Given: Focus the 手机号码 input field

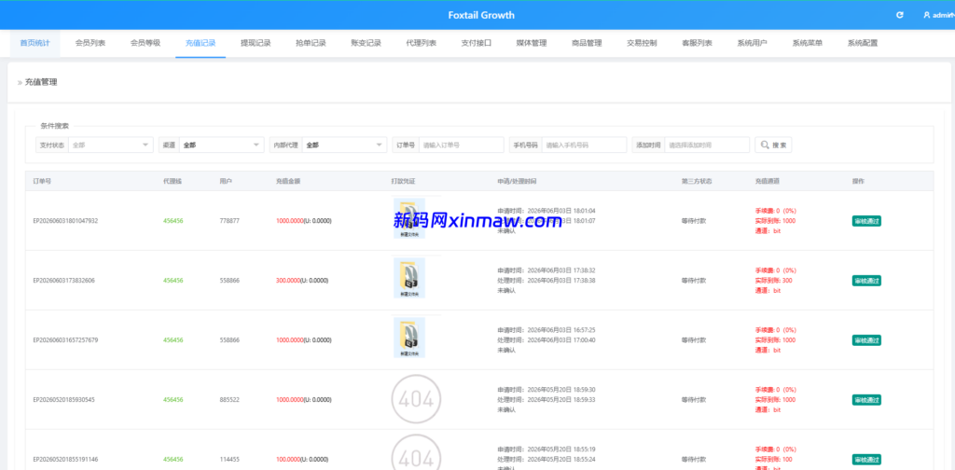Looking at the screenshot, I should (x=584, y=145).
